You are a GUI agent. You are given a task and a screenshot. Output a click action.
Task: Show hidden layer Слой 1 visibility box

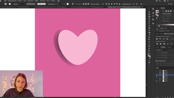click(157, 71)
